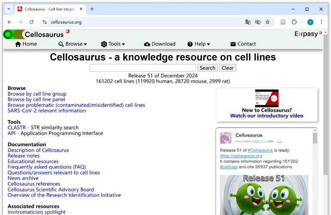Open Cellosaurus Scientific Advisory Board link
This screenshot has height=215, width=331.
51,190
